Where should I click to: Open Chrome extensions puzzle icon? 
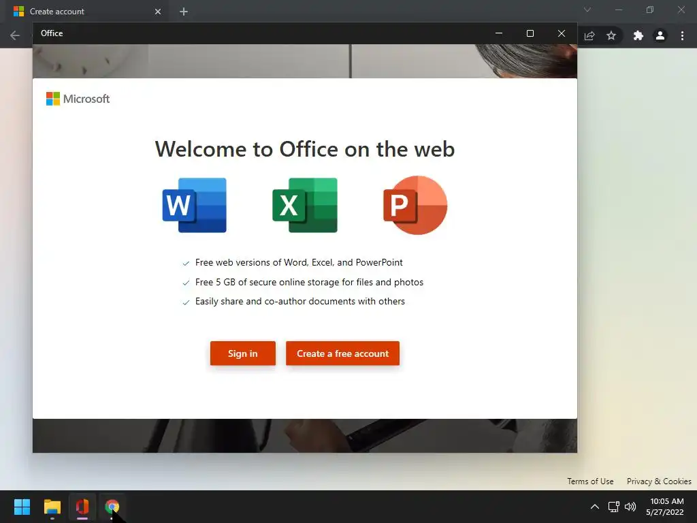[638, 35]
